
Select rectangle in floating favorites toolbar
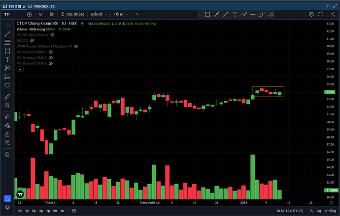click(207, 14)
